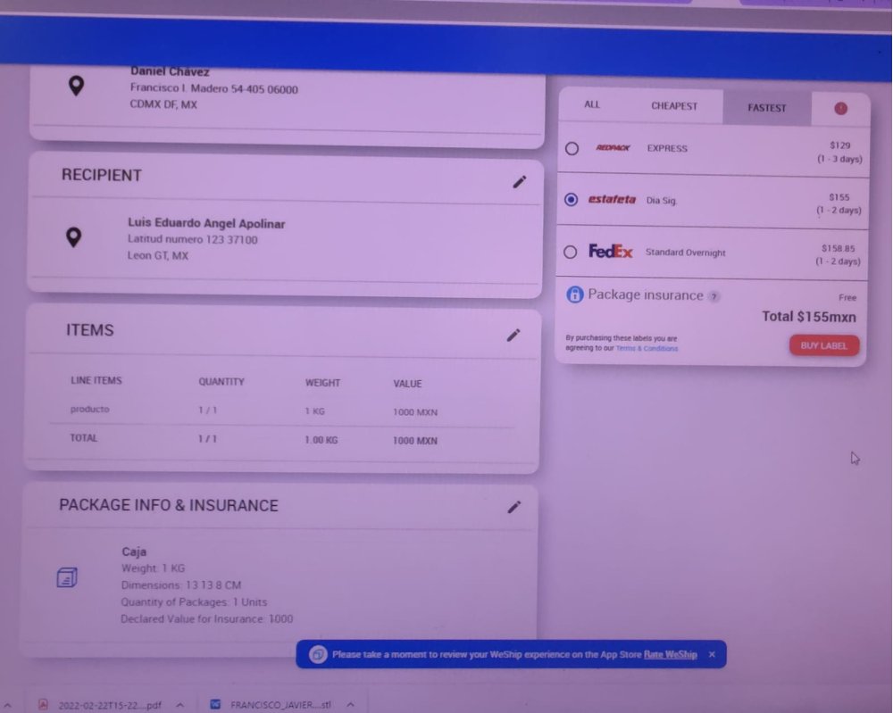The image size is (893, 713).
Task: Click the red alert icon beside Fastest tab
Action: [x=840, y=109]
